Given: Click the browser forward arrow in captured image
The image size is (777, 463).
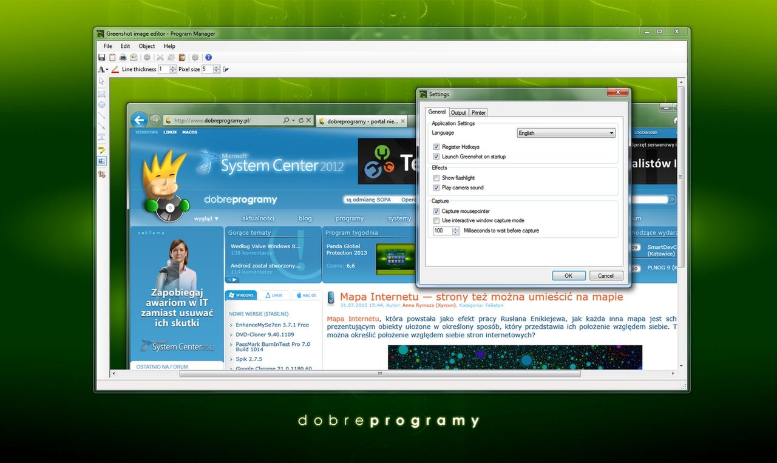Looking at the screenshot, I should tap(155, 120).
